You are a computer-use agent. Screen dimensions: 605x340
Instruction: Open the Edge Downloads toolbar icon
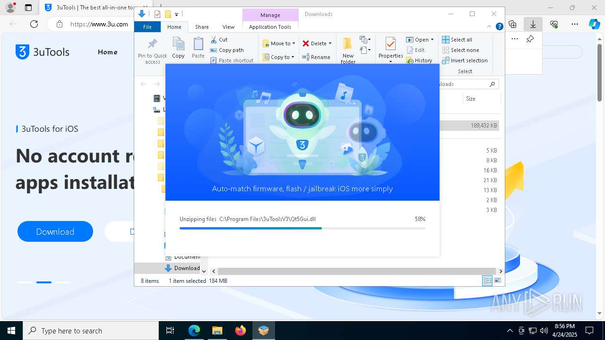pos(533,24)
